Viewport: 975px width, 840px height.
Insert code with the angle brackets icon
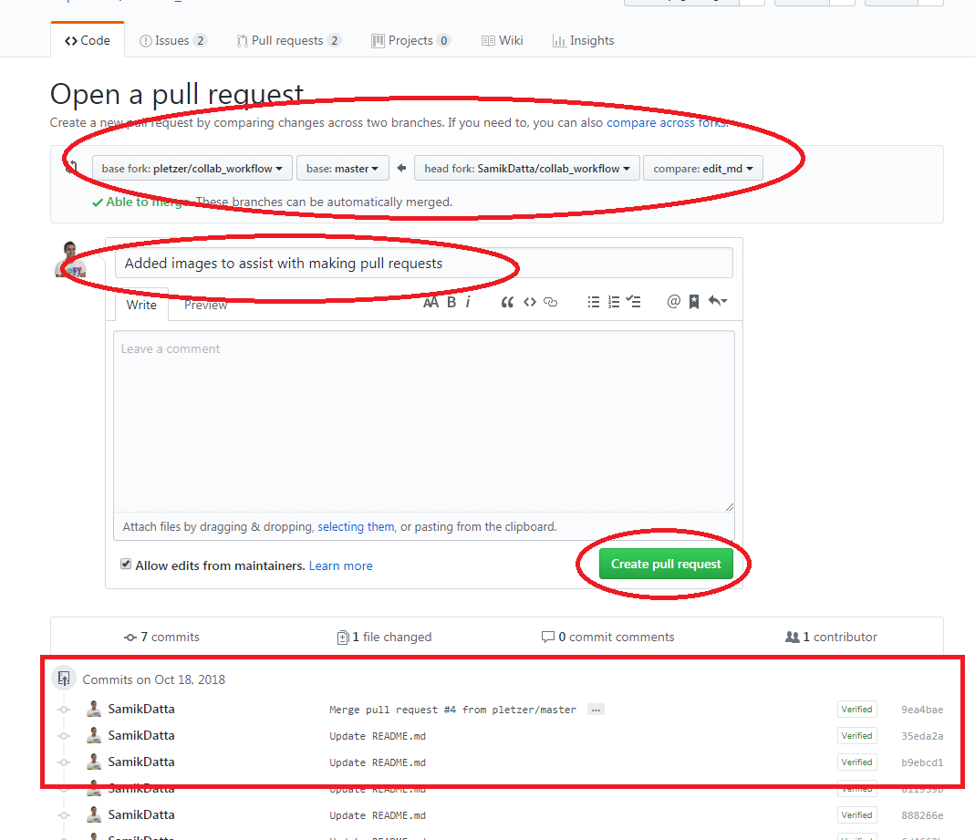coord(530,302)
